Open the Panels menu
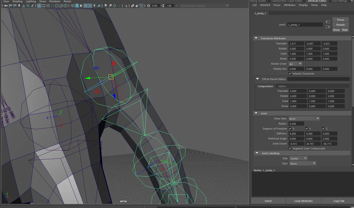Viewport: 354px width, 208px height. (x=67, y=1)
